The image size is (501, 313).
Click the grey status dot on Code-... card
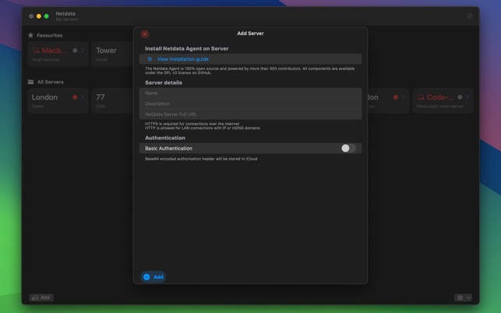pos(460,97)
